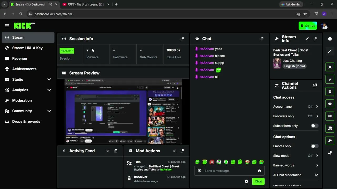Open Banned words settings

click(296, 165)
